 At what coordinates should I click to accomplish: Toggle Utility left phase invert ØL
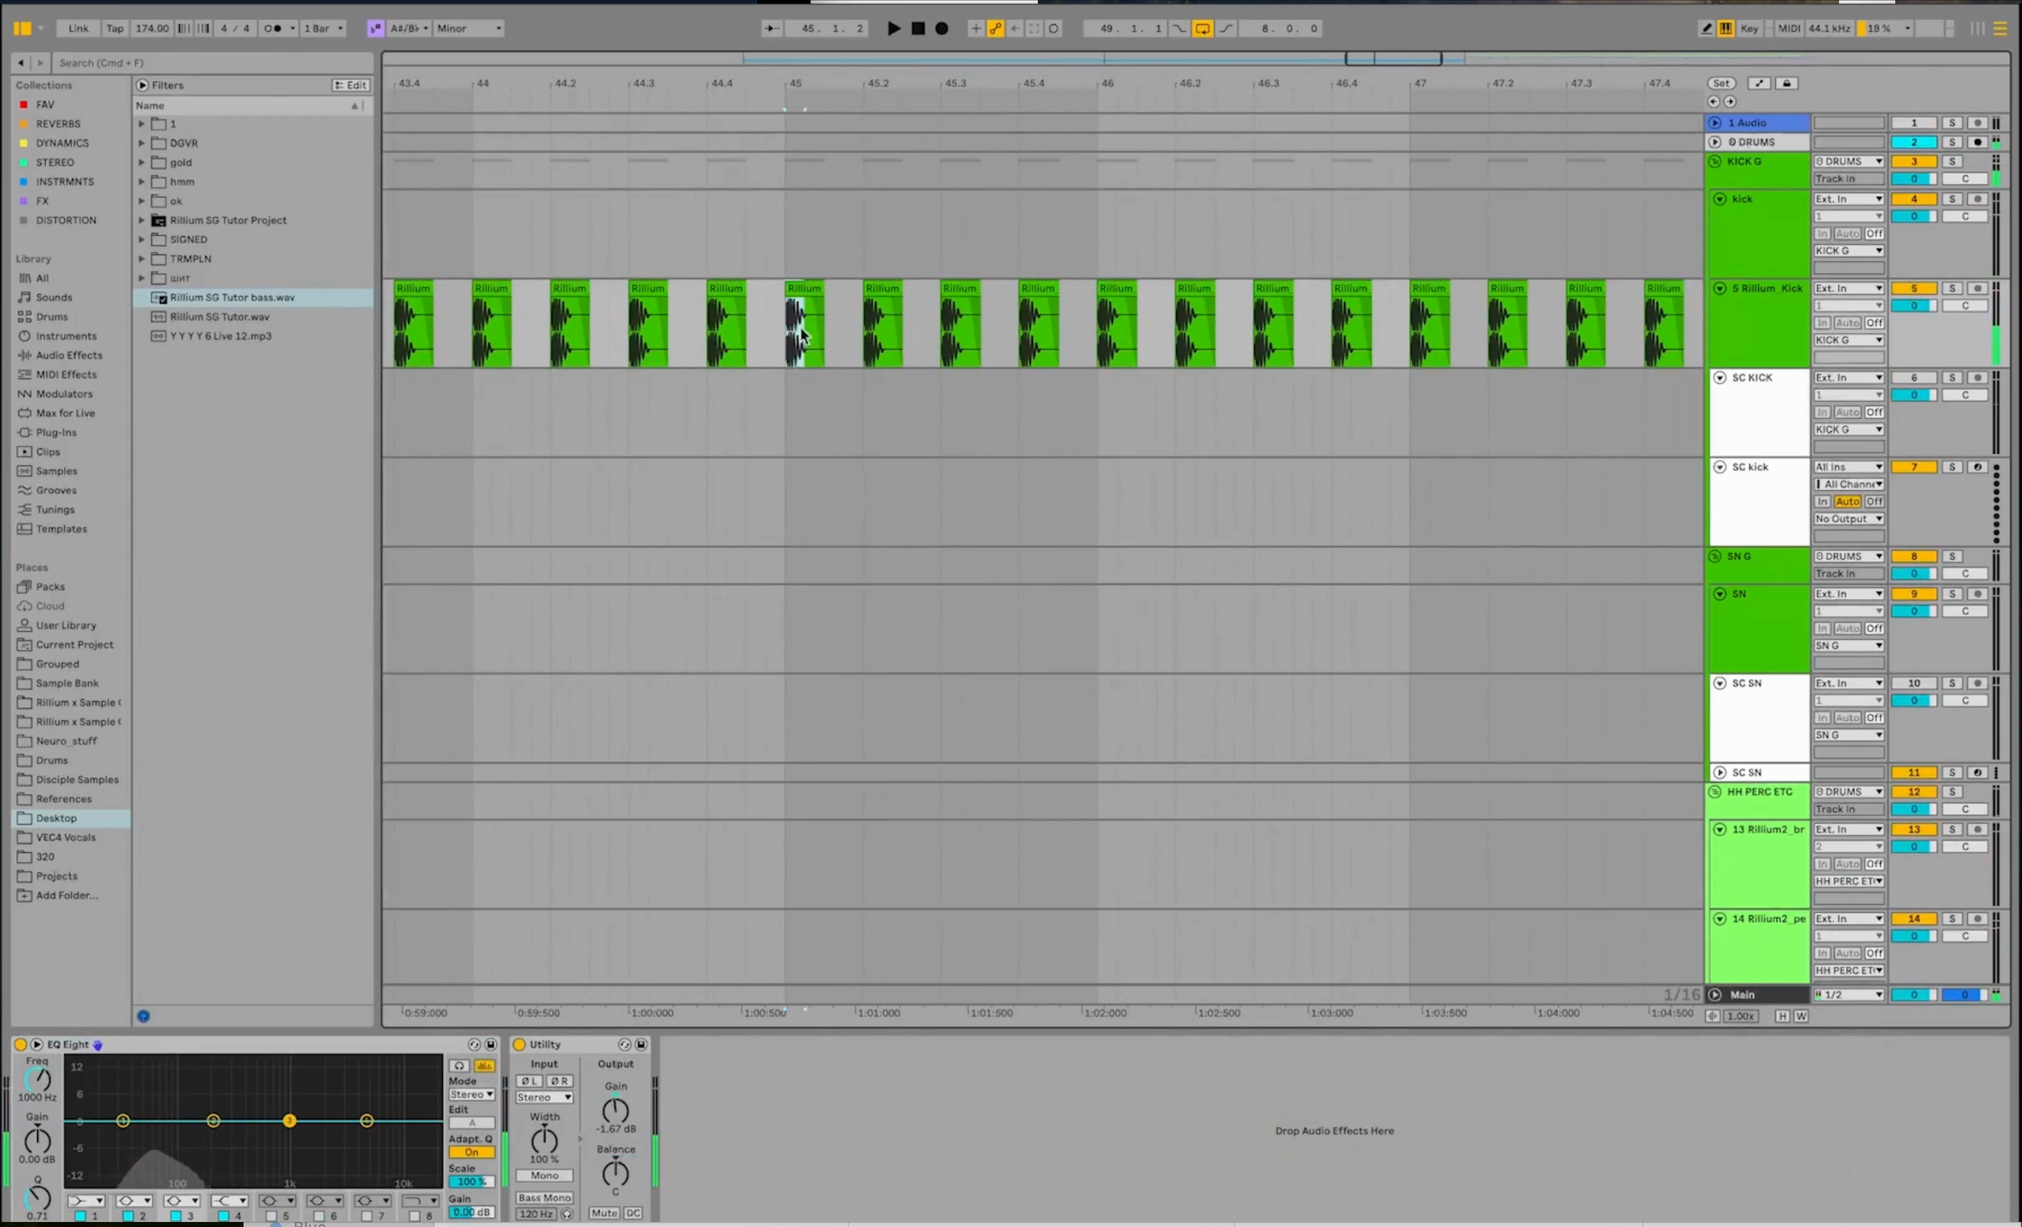[530, 1081]
